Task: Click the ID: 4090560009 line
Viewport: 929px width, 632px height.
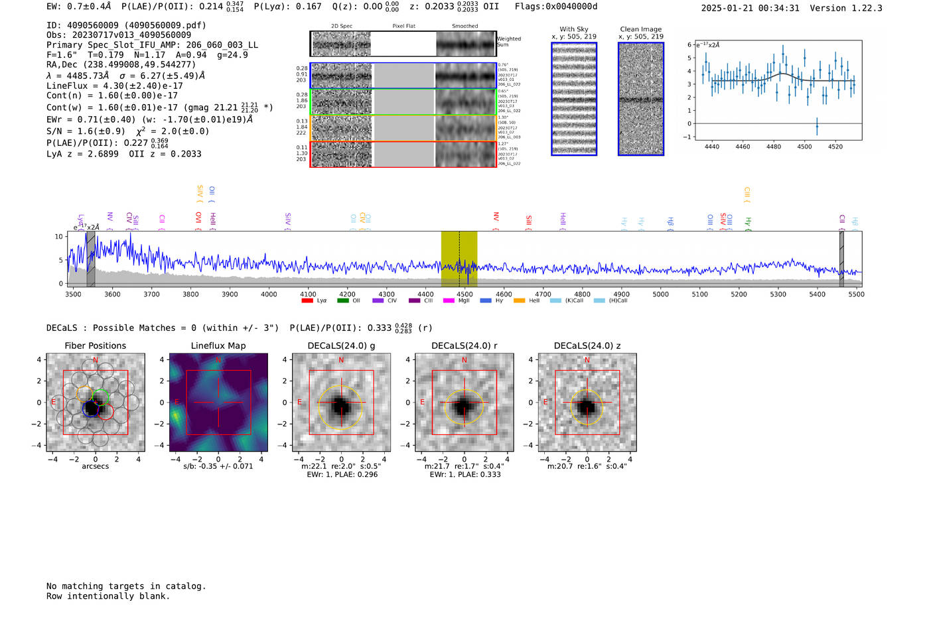Action: (126, 25)
